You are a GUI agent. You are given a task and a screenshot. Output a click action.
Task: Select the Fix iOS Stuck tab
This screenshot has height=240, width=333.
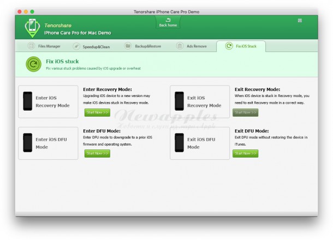tap(241, 46)
